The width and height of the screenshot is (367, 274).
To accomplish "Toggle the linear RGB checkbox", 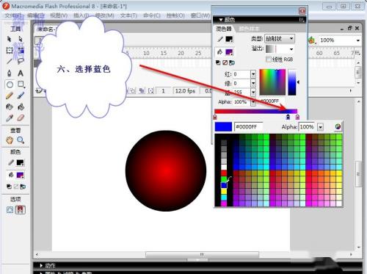I will coord(269,60).
